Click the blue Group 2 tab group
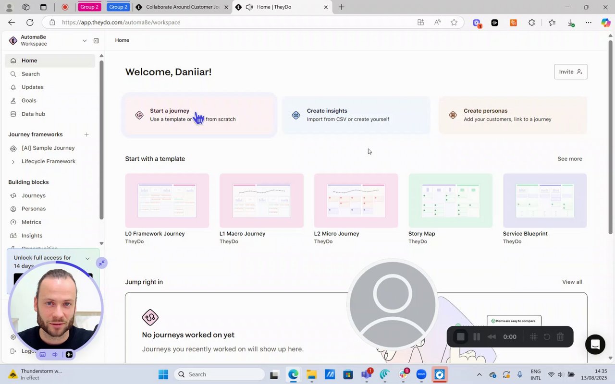The image size is (615, 384). (118, 7)
